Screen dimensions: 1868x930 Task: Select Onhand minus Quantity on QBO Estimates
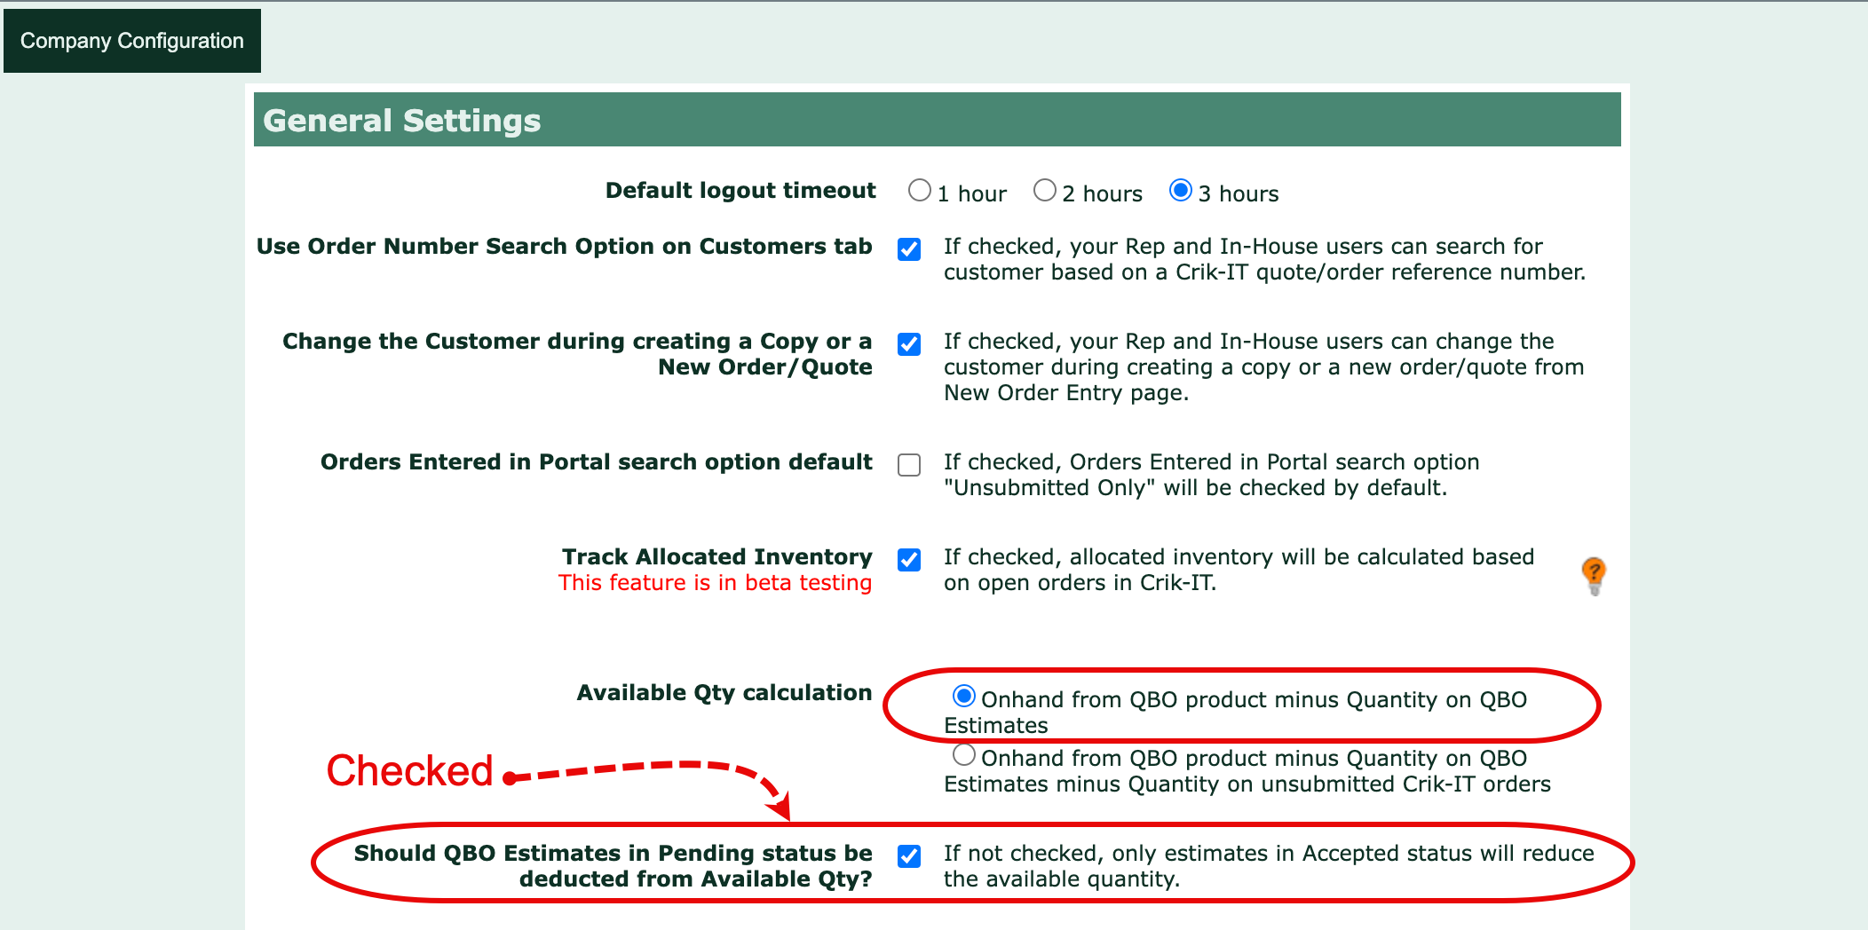963,697
